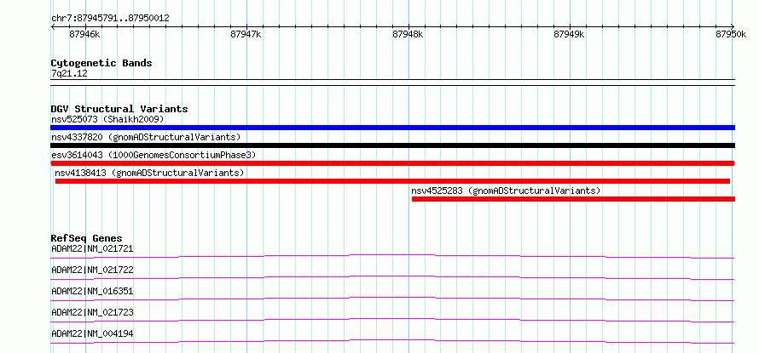Select the red nsv4138413 variant bar
Viewport: 759px width, 353px height.
(x=392, y=181)
